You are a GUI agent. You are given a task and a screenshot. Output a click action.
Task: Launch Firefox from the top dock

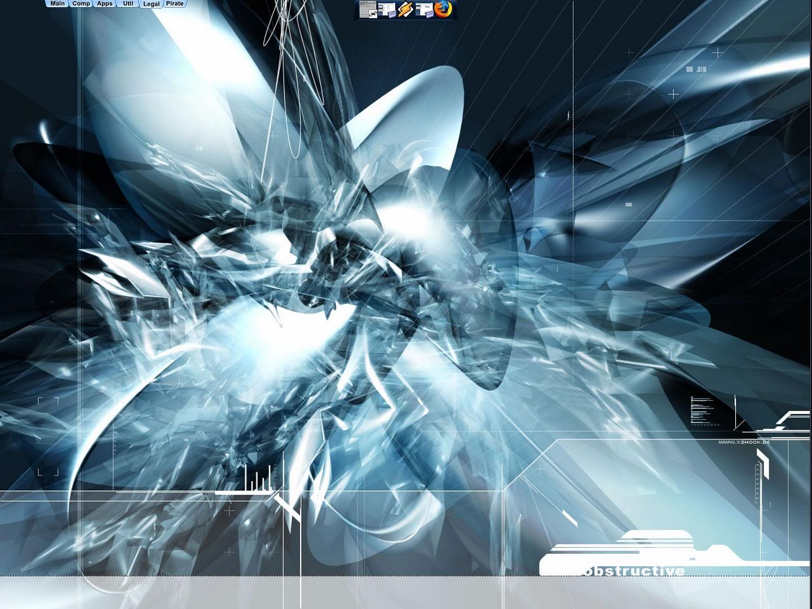coord(444,10)
